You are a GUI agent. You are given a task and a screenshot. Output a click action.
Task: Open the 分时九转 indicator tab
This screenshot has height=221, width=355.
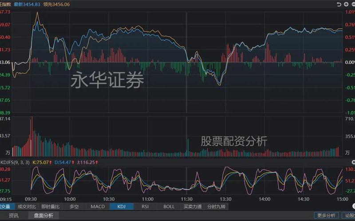[217, 206]
